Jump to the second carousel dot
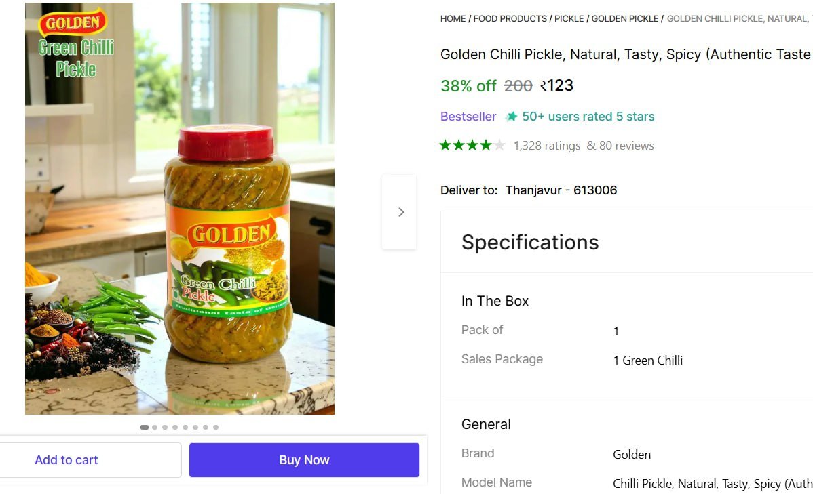The height and width of the screenshot is (494, 813). (155, 428)
